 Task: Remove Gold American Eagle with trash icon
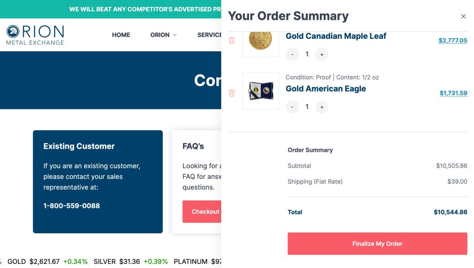point(232,93)
